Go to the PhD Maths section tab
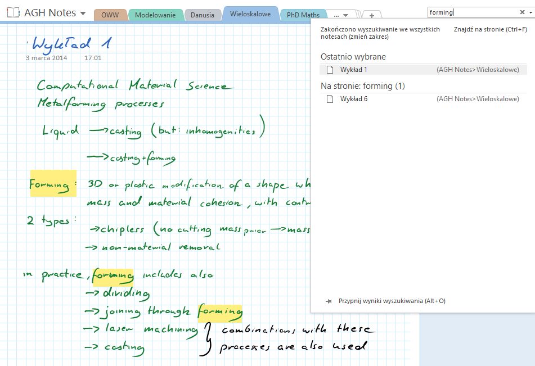This screenshot has height=366, width=535. (303, 15)
